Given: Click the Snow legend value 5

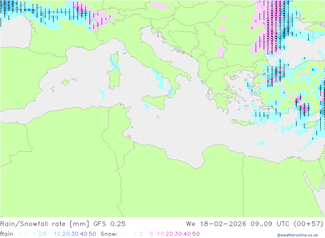Looking at the screenshot, I should (151, 234).
